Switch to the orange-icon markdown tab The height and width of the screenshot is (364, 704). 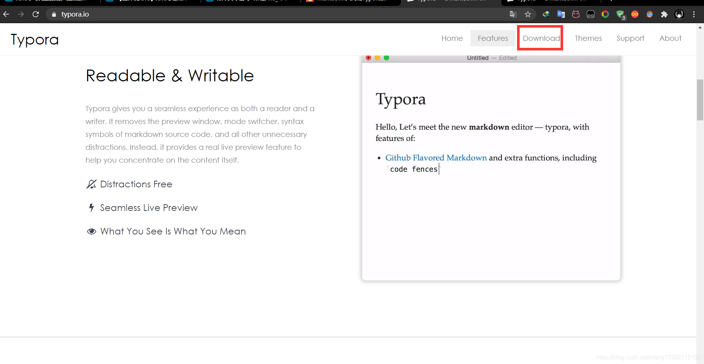point(350,2)
